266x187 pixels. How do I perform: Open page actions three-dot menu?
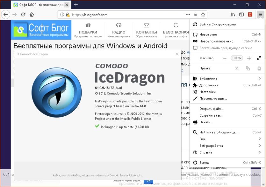pyautogui.click(x=188, y=15)
